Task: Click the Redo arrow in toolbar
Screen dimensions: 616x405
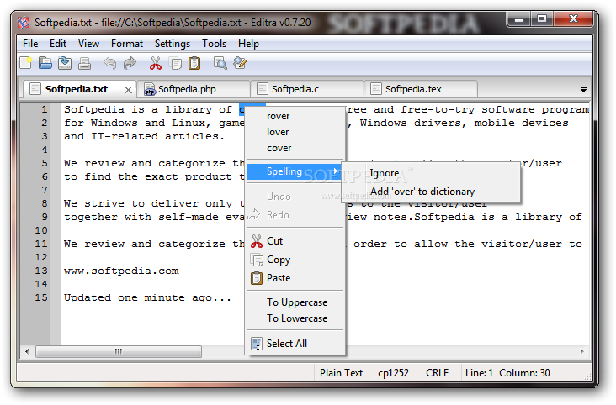Action: point(130,63)
